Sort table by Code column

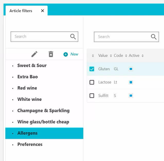(119, 56)
